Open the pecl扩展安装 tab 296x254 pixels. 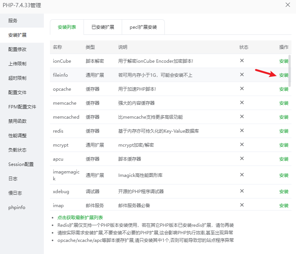tap(143, 27)
